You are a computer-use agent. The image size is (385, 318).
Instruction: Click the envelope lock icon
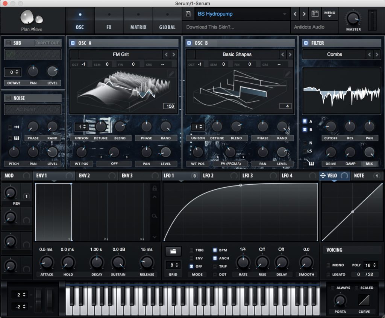pos(155,188)
